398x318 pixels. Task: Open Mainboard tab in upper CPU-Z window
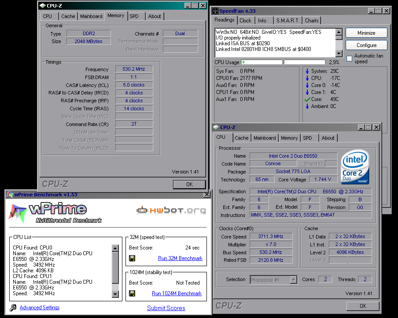pos(91,16)
